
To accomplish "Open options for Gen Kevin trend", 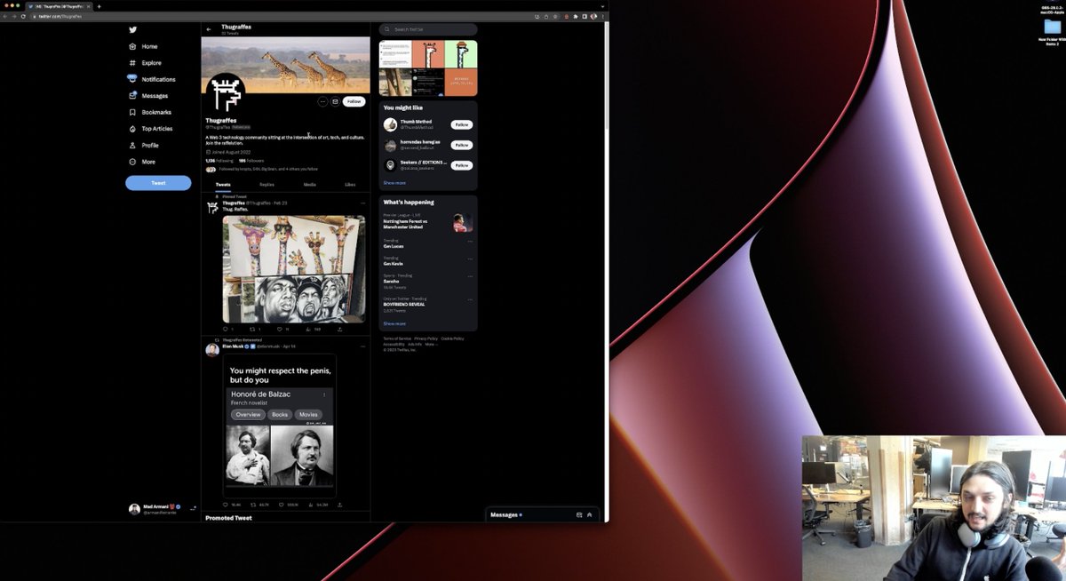I will point(470,259).
